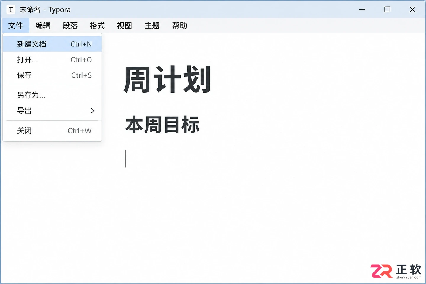Click the 周计划 heading text
Screen dimensions: 426x284
click(167, 79)
